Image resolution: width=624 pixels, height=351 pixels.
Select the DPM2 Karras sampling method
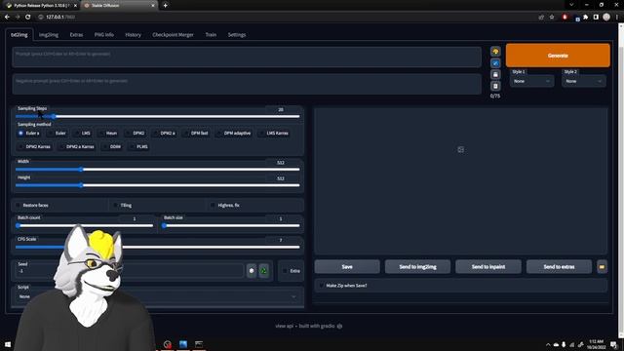click(x=34, y=147)
